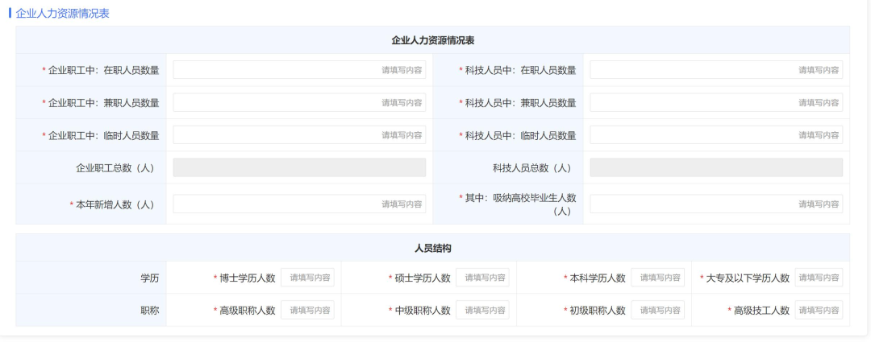Select the 中级职称人数 input box
Screen dimensions: 871x342
coord(483,311)
